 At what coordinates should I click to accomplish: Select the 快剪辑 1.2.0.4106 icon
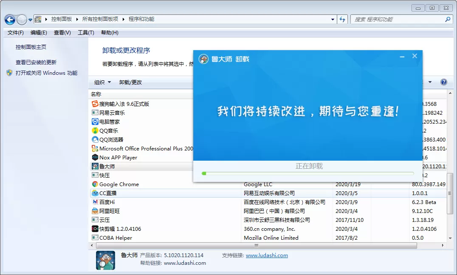(95, 229)
